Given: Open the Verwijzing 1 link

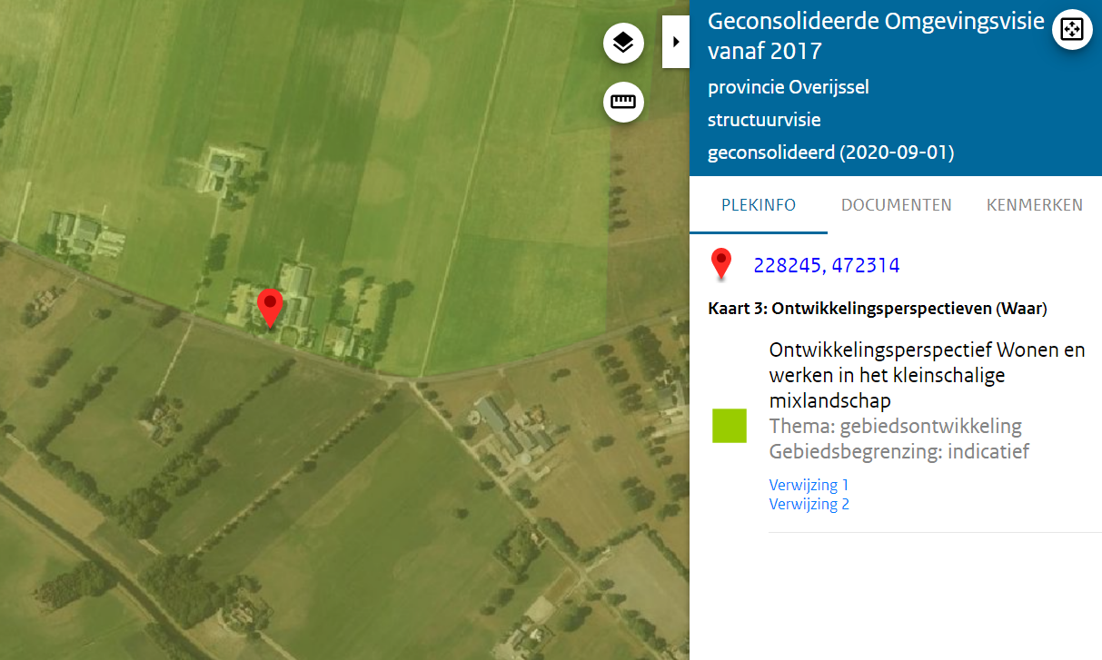Looking at the screenshot, I should point(809,485).
